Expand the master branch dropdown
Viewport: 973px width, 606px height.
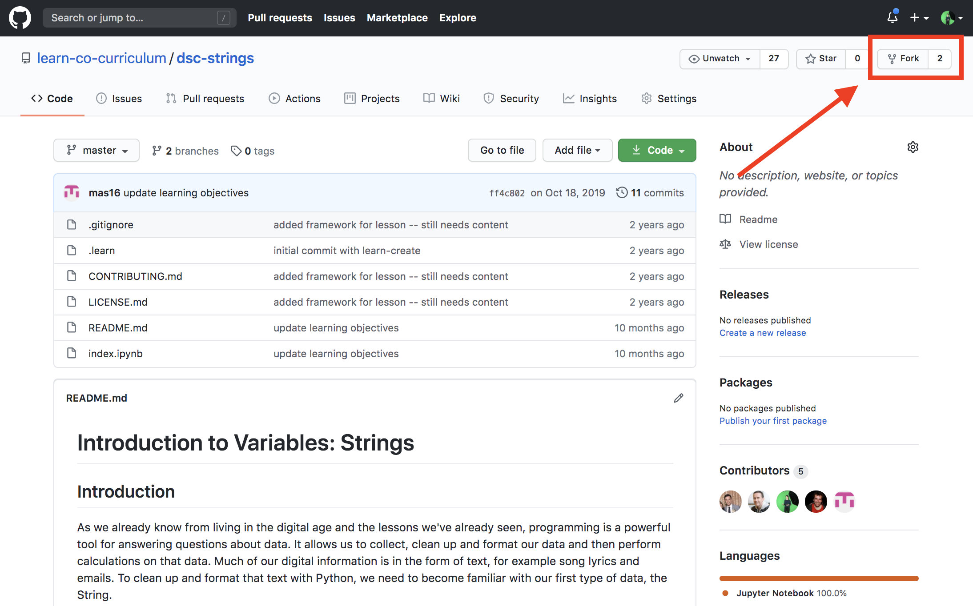pyautogui.click(x=96, y=150)
